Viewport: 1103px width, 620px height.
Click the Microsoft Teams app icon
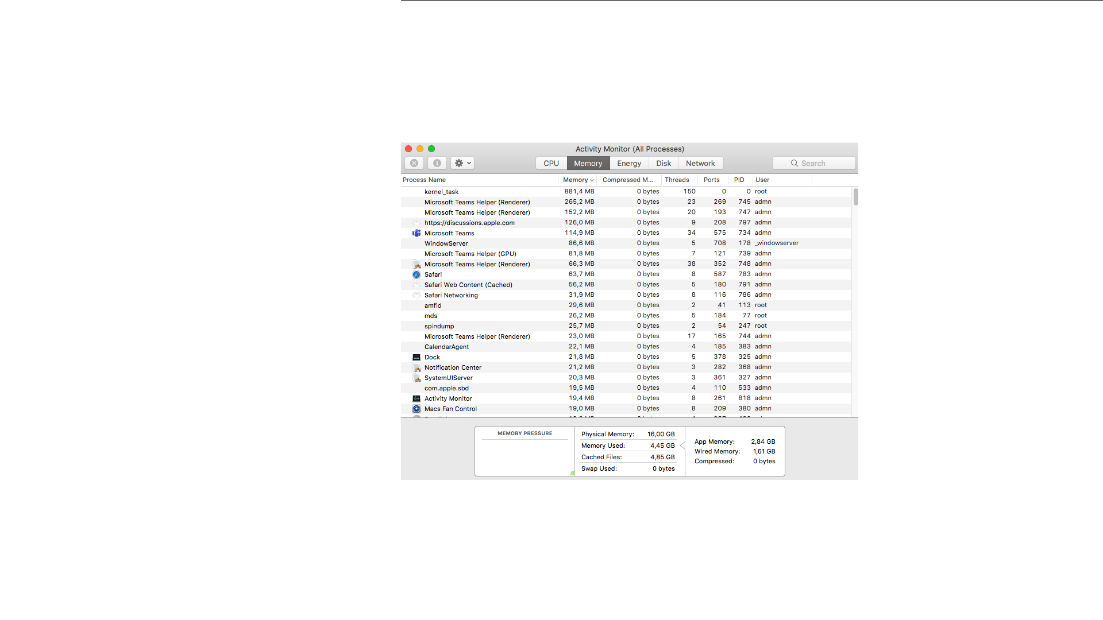click(x=416, y=233)
